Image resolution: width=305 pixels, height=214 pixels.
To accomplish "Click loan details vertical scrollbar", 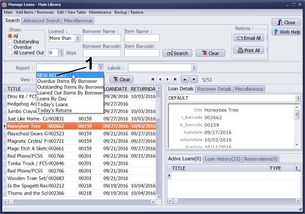I will tap(297, 126).
